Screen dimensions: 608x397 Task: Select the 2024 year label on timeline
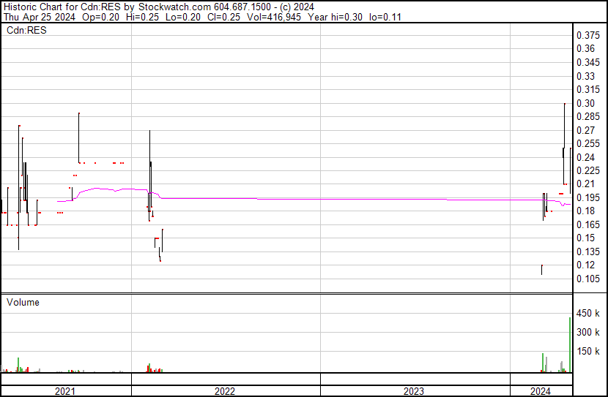541,391
